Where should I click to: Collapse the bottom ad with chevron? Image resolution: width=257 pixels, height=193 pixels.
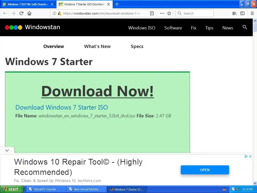pyautogui.click(x=7, y=150)
